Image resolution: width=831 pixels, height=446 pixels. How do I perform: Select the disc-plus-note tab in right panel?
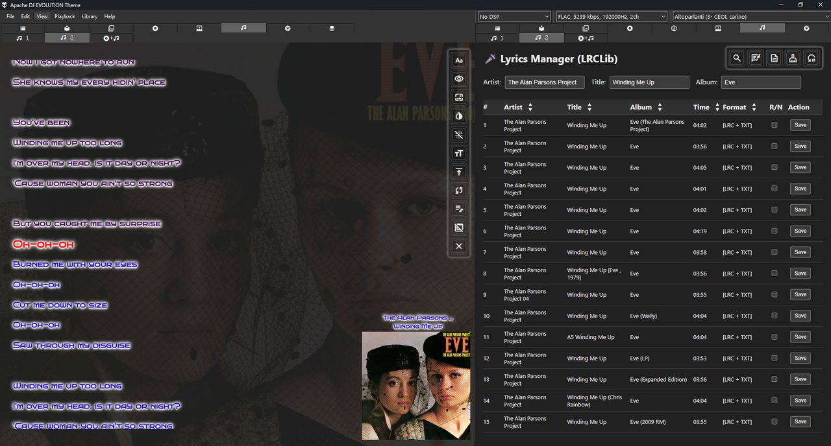[586, 38]
